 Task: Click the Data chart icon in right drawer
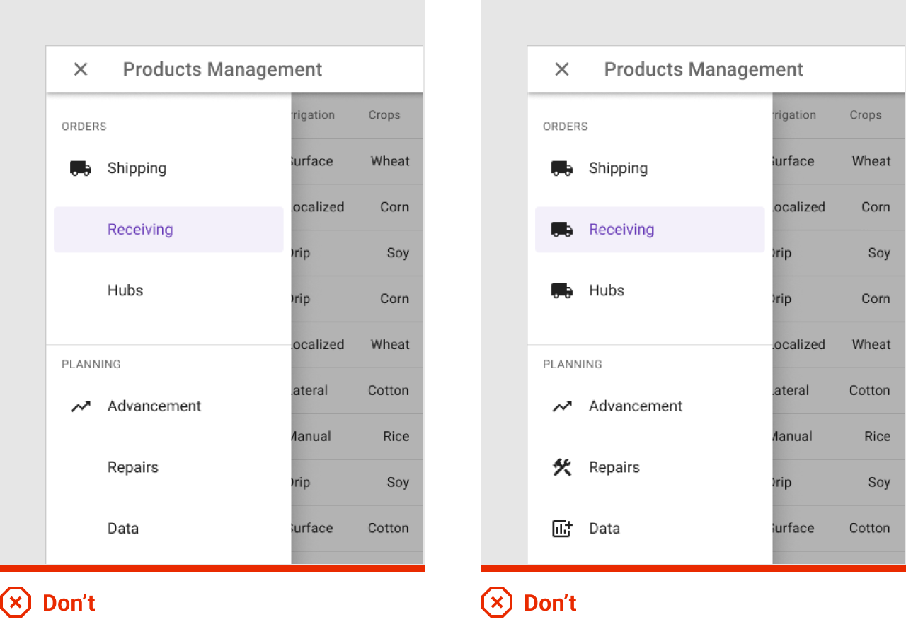[x=562, y=529]
